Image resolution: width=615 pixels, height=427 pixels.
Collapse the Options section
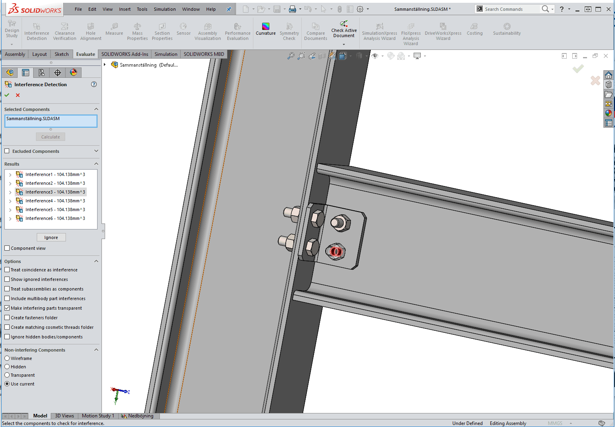96,261
